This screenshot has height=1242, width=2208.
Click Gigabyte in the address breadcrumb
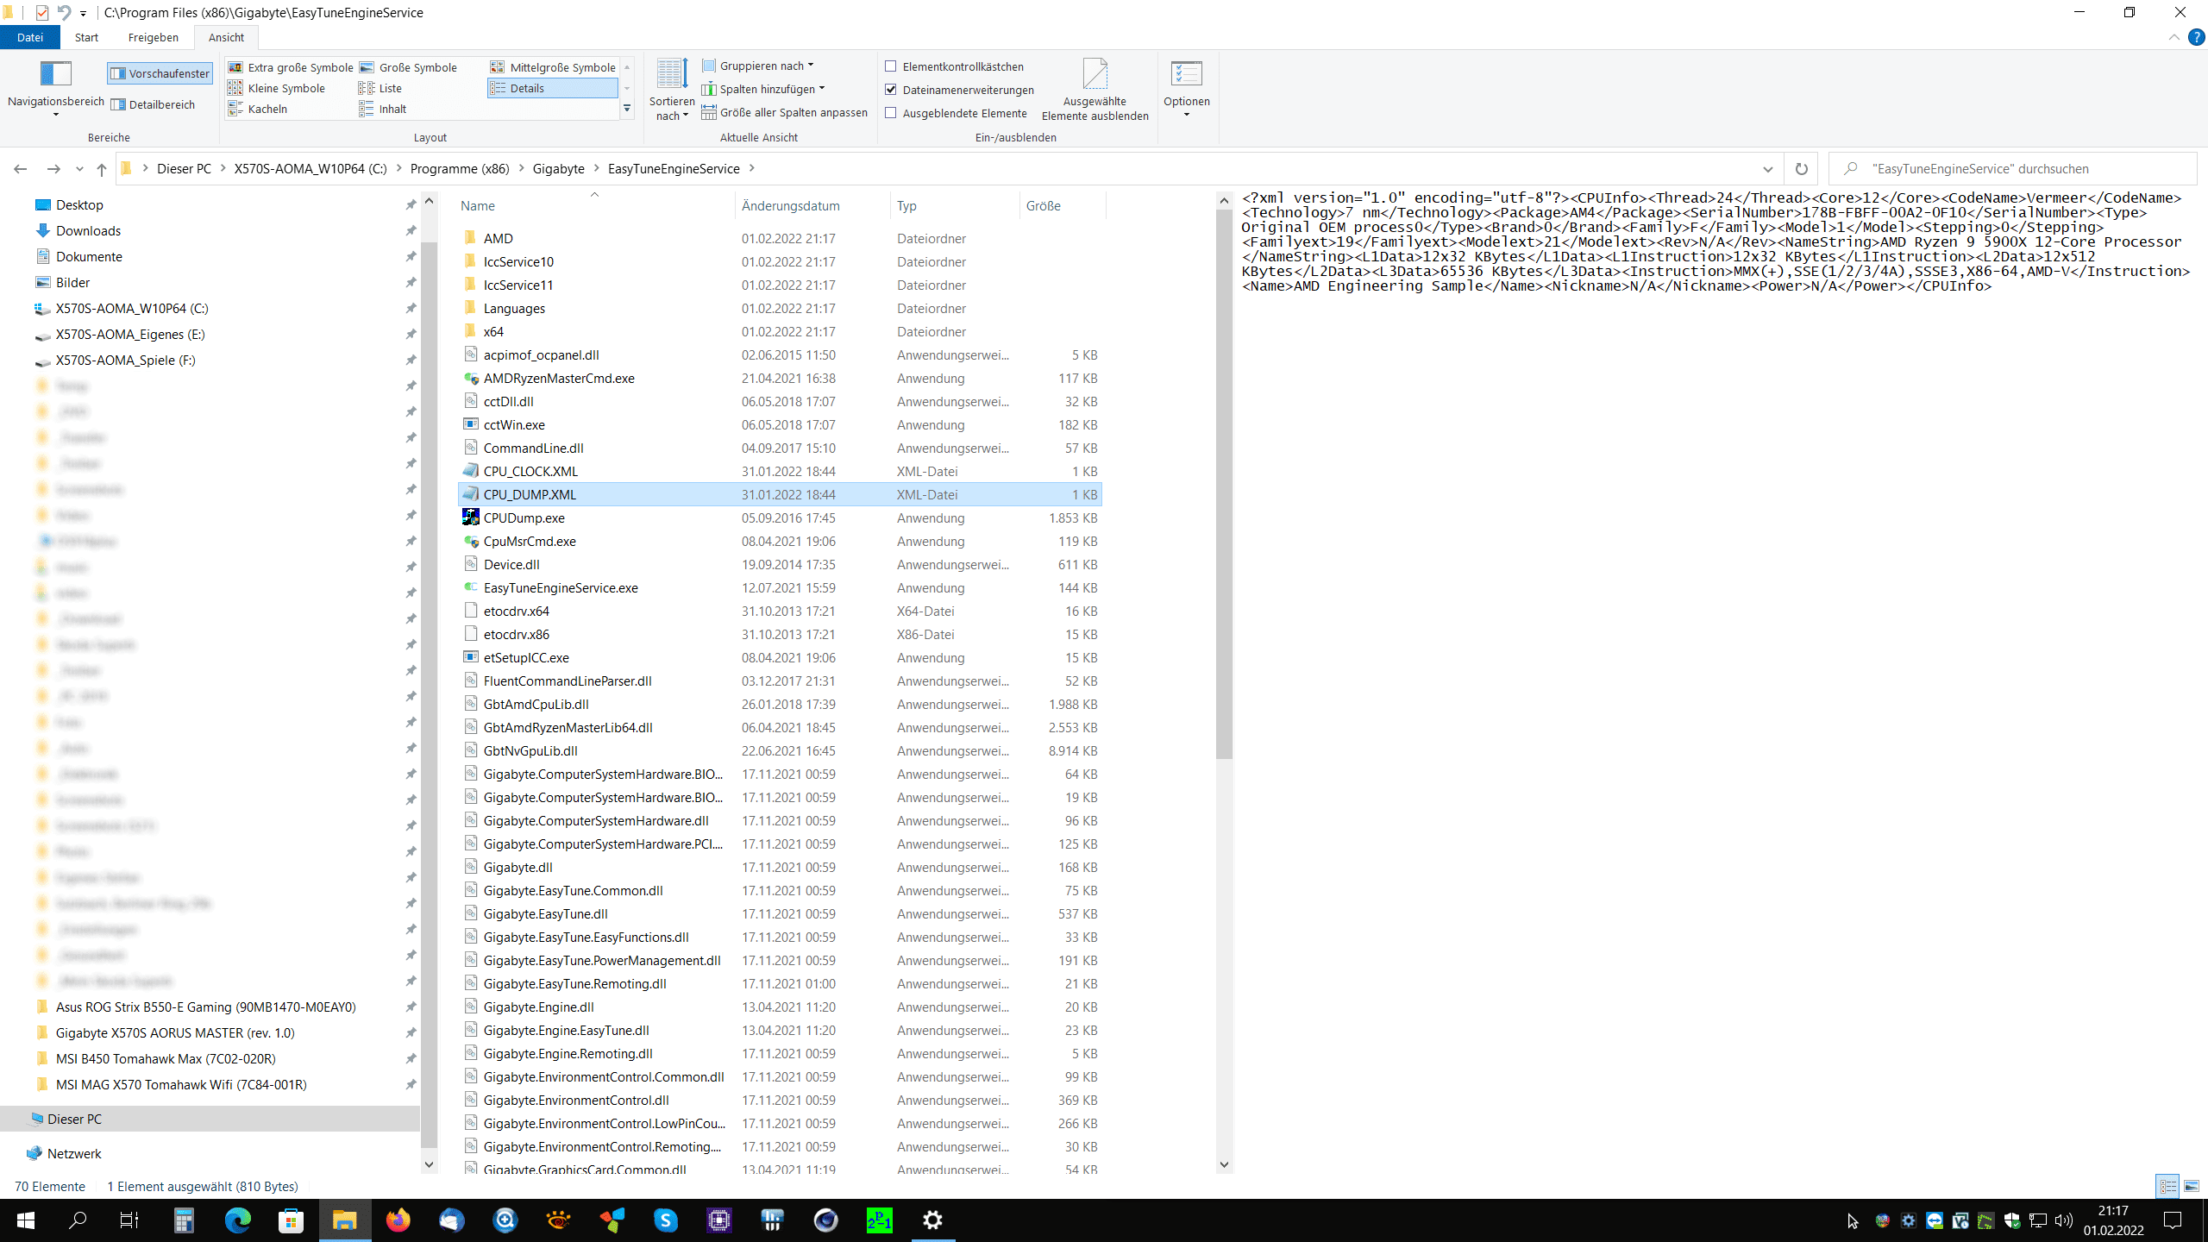point(558,169)
